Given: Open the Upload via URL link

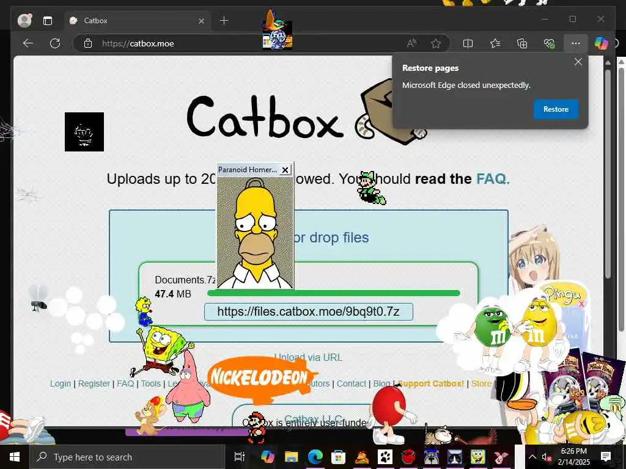Looking at the screenshot, I should pos(308,357).
